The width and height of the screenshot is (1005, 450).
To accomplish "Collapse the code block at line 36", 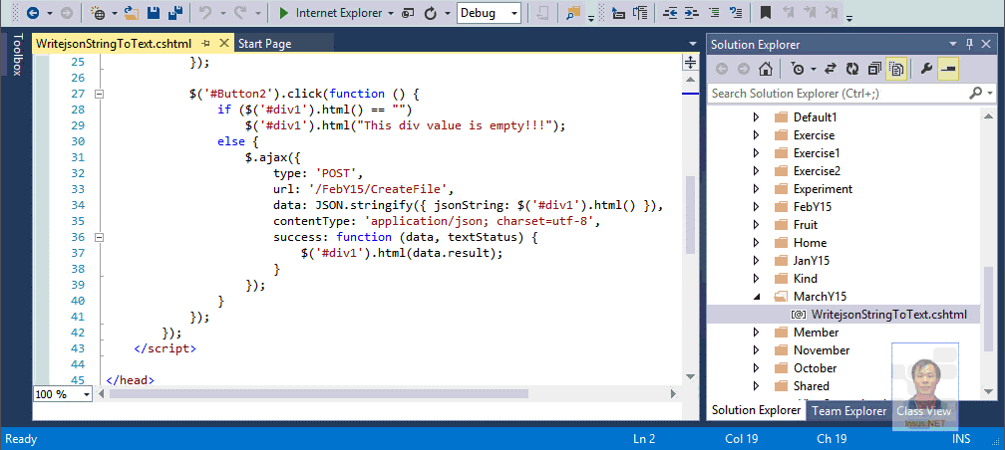I will (x=99, y=238).
